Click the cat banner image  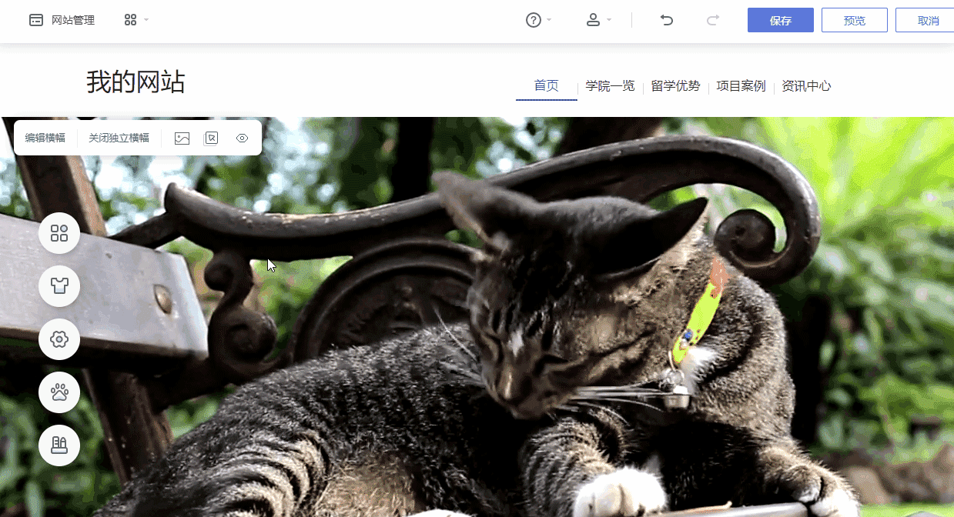(x=477, y=317)
